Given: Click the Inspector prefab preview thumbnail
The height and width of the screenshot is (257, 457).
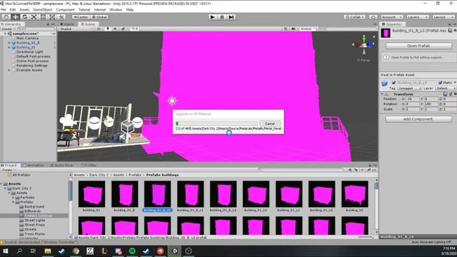Looking at the screenshot, I should [x=386, y=33].
